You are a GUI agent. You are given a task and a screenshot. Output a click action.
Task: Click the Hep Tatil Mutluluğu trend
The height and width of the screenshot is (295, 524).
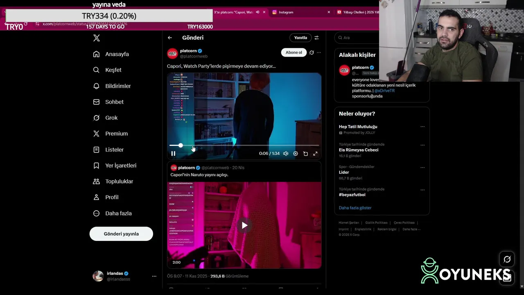coord(358,127)
